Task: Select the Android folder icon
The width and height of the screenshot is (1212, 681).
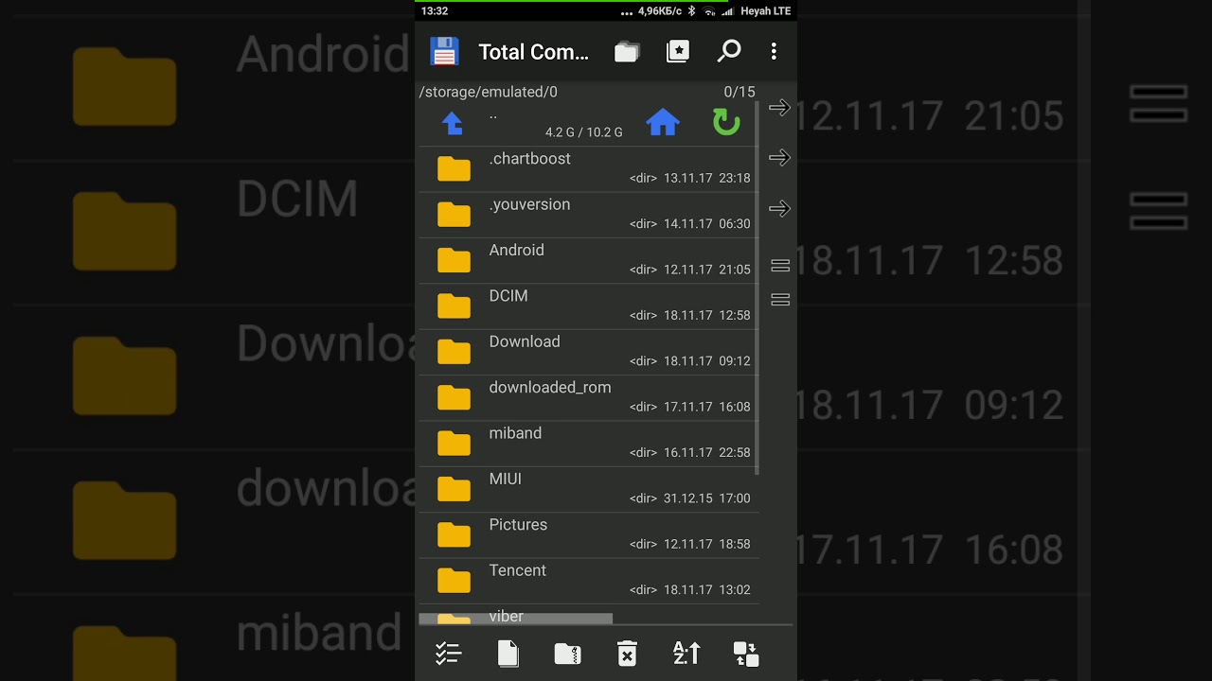Action: tap(454, 260)
